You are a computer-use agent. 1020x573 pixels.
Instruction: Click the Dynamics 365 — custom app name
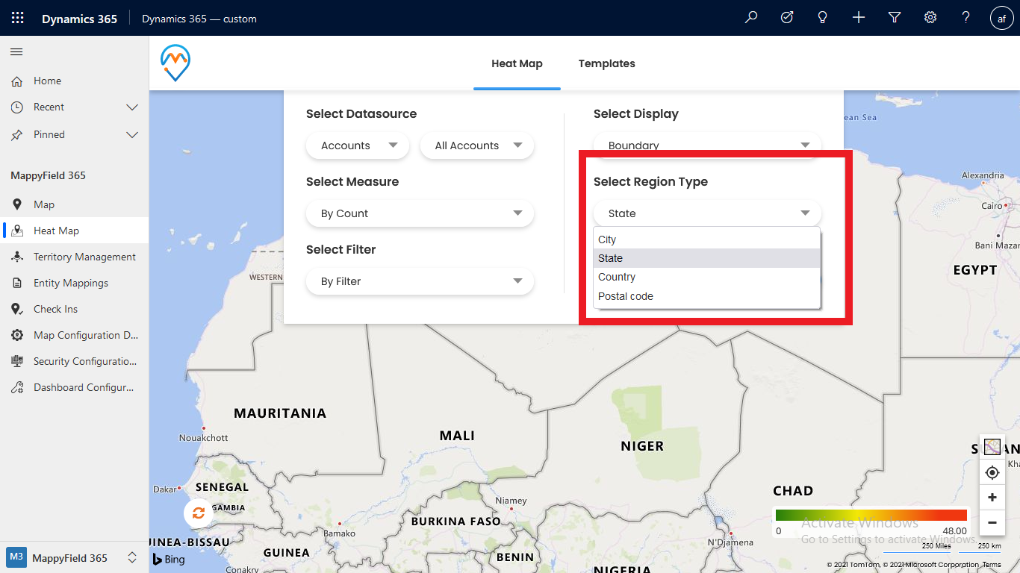[x=199, y=19]
